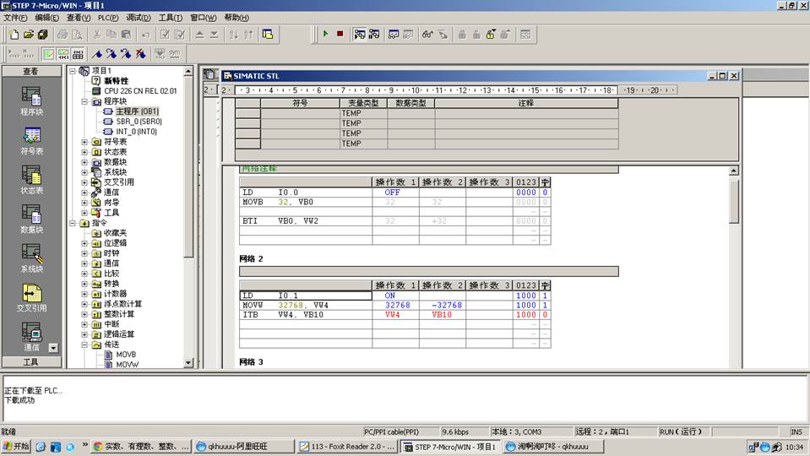
Task: Toggle the bookmark with the blue flag icon
Action: [x=97, y=54]
